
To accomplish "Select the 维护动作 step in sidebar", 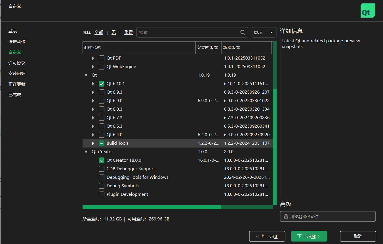I will (17, 42).
